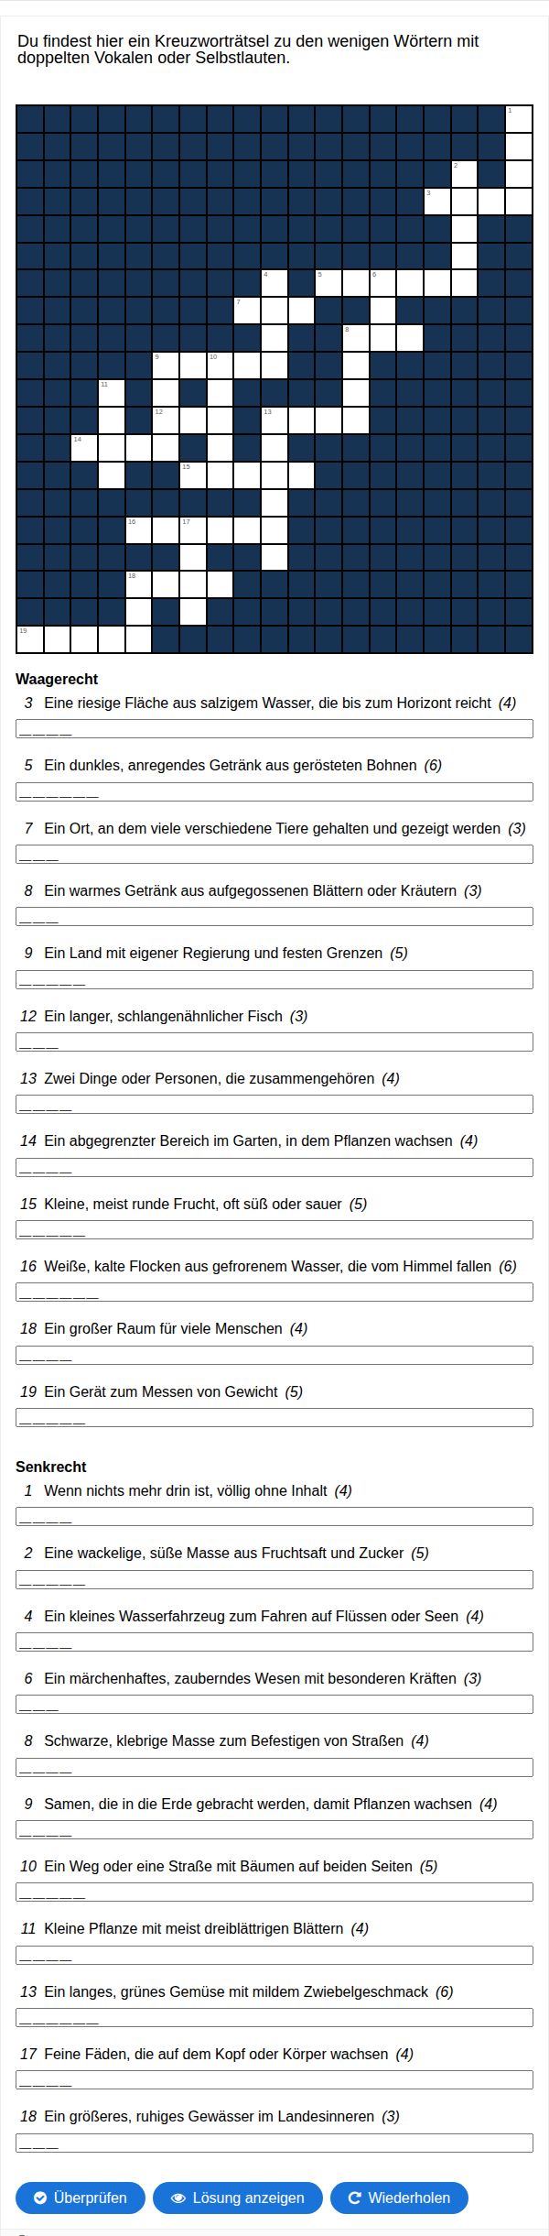The width and height of the screenshot is (549, 2236).
Task: Click the answer field for Senkrecht 18 lake clue
Action: click(x=274, y=2143)
